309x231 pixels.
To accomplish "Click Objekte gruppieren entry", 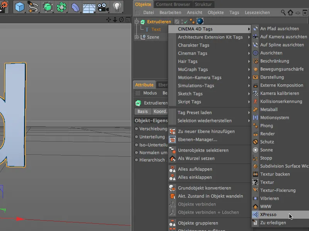I will tap(210, 223).
